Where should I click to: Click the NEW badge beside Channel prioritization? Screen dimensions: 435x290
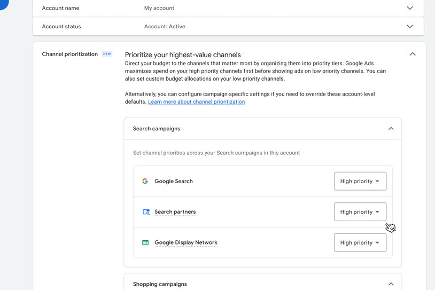[x=107, y=54]
